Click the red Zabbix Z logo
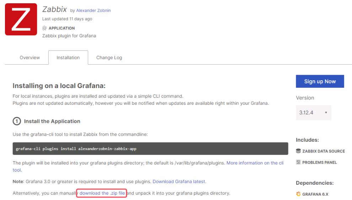The width and height of the screenshot is (352, 200). [x=21, y=19]
